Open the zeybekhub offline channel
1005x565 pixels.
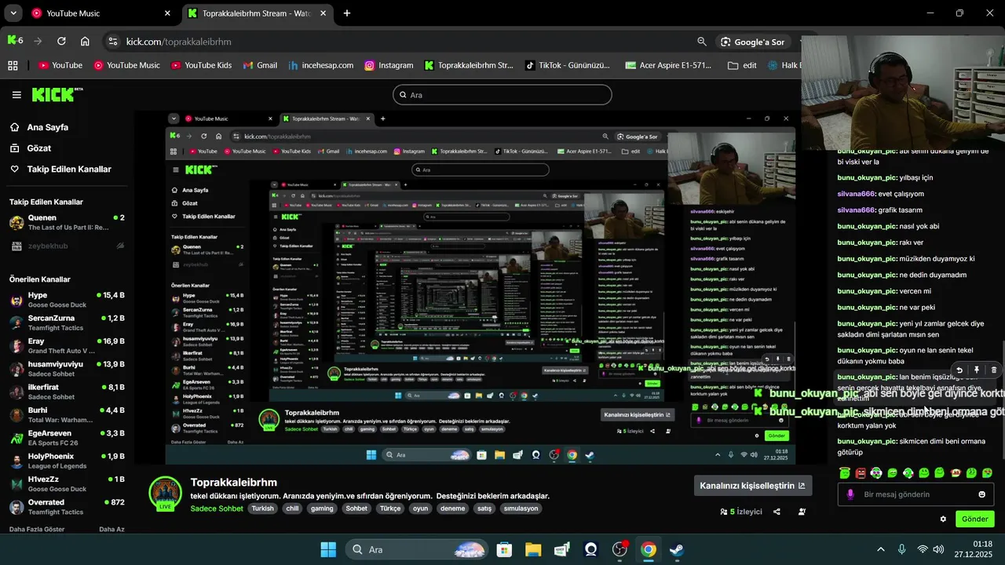pos(67,246)
